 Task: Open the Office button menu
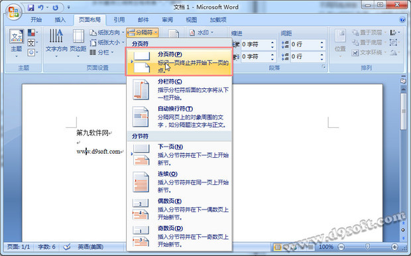[14, 12]
